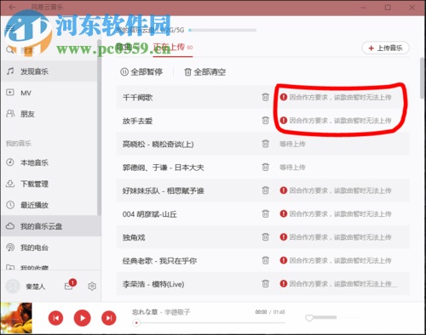The image size is (426, 335).
Task: Open the now-playing album cover
Action: (16, 318)
